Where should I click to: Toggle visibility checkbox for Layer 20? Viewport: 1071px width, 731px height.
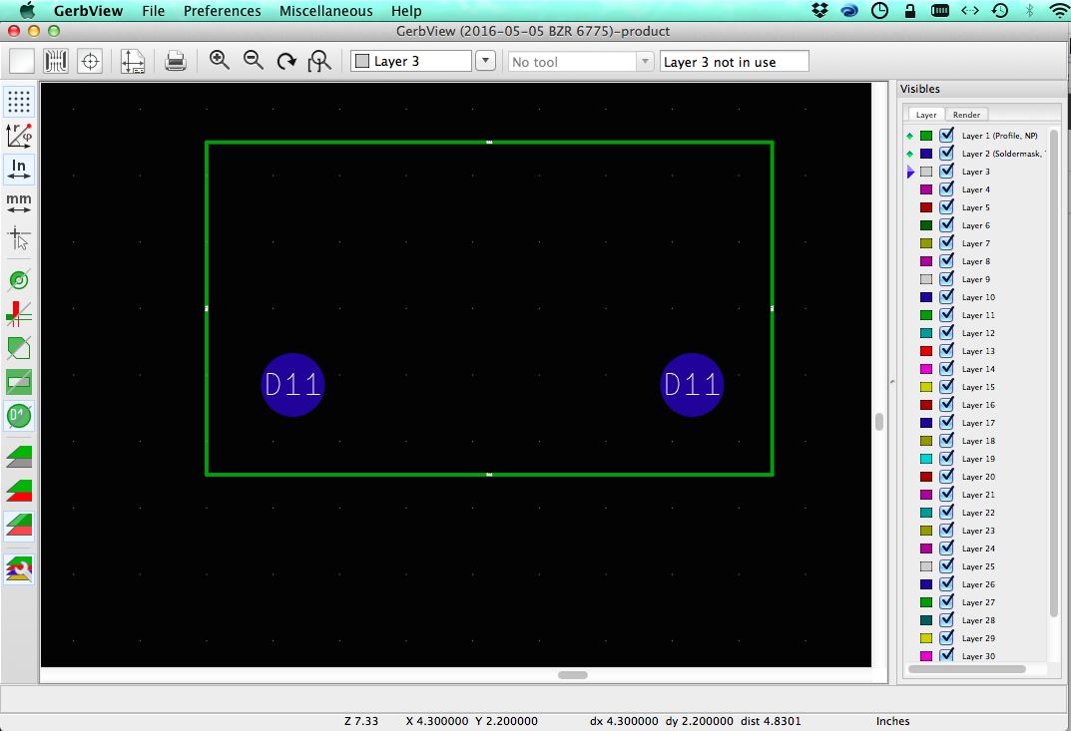[x=946, y=477]
